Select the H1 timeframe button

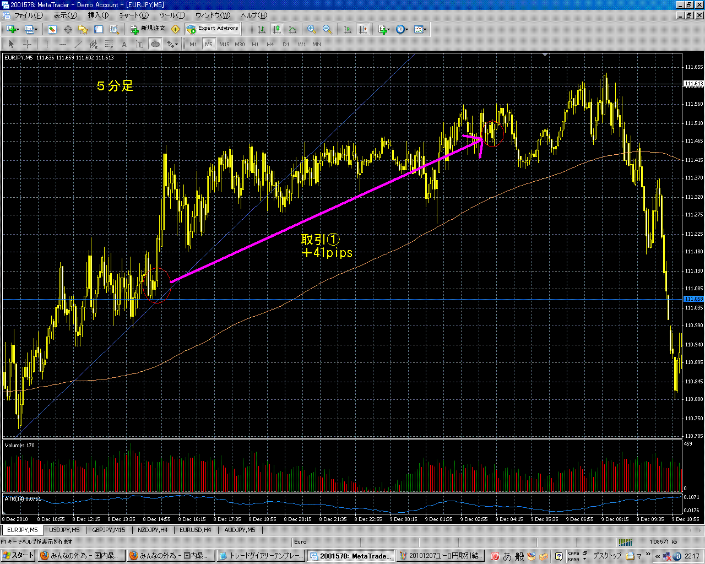[255, 44]
